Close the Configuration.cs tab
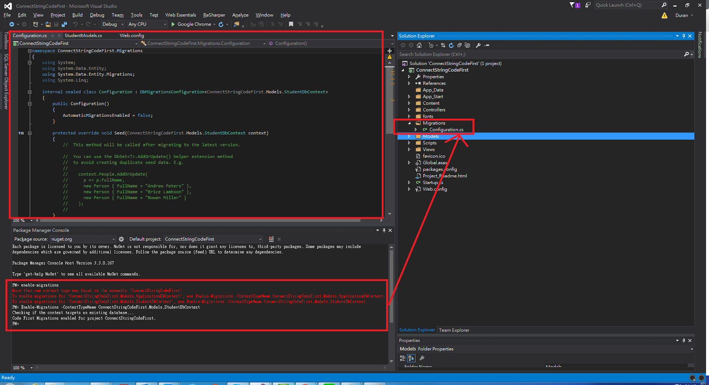This screenshot has width=709, height=385. point(59,36)
